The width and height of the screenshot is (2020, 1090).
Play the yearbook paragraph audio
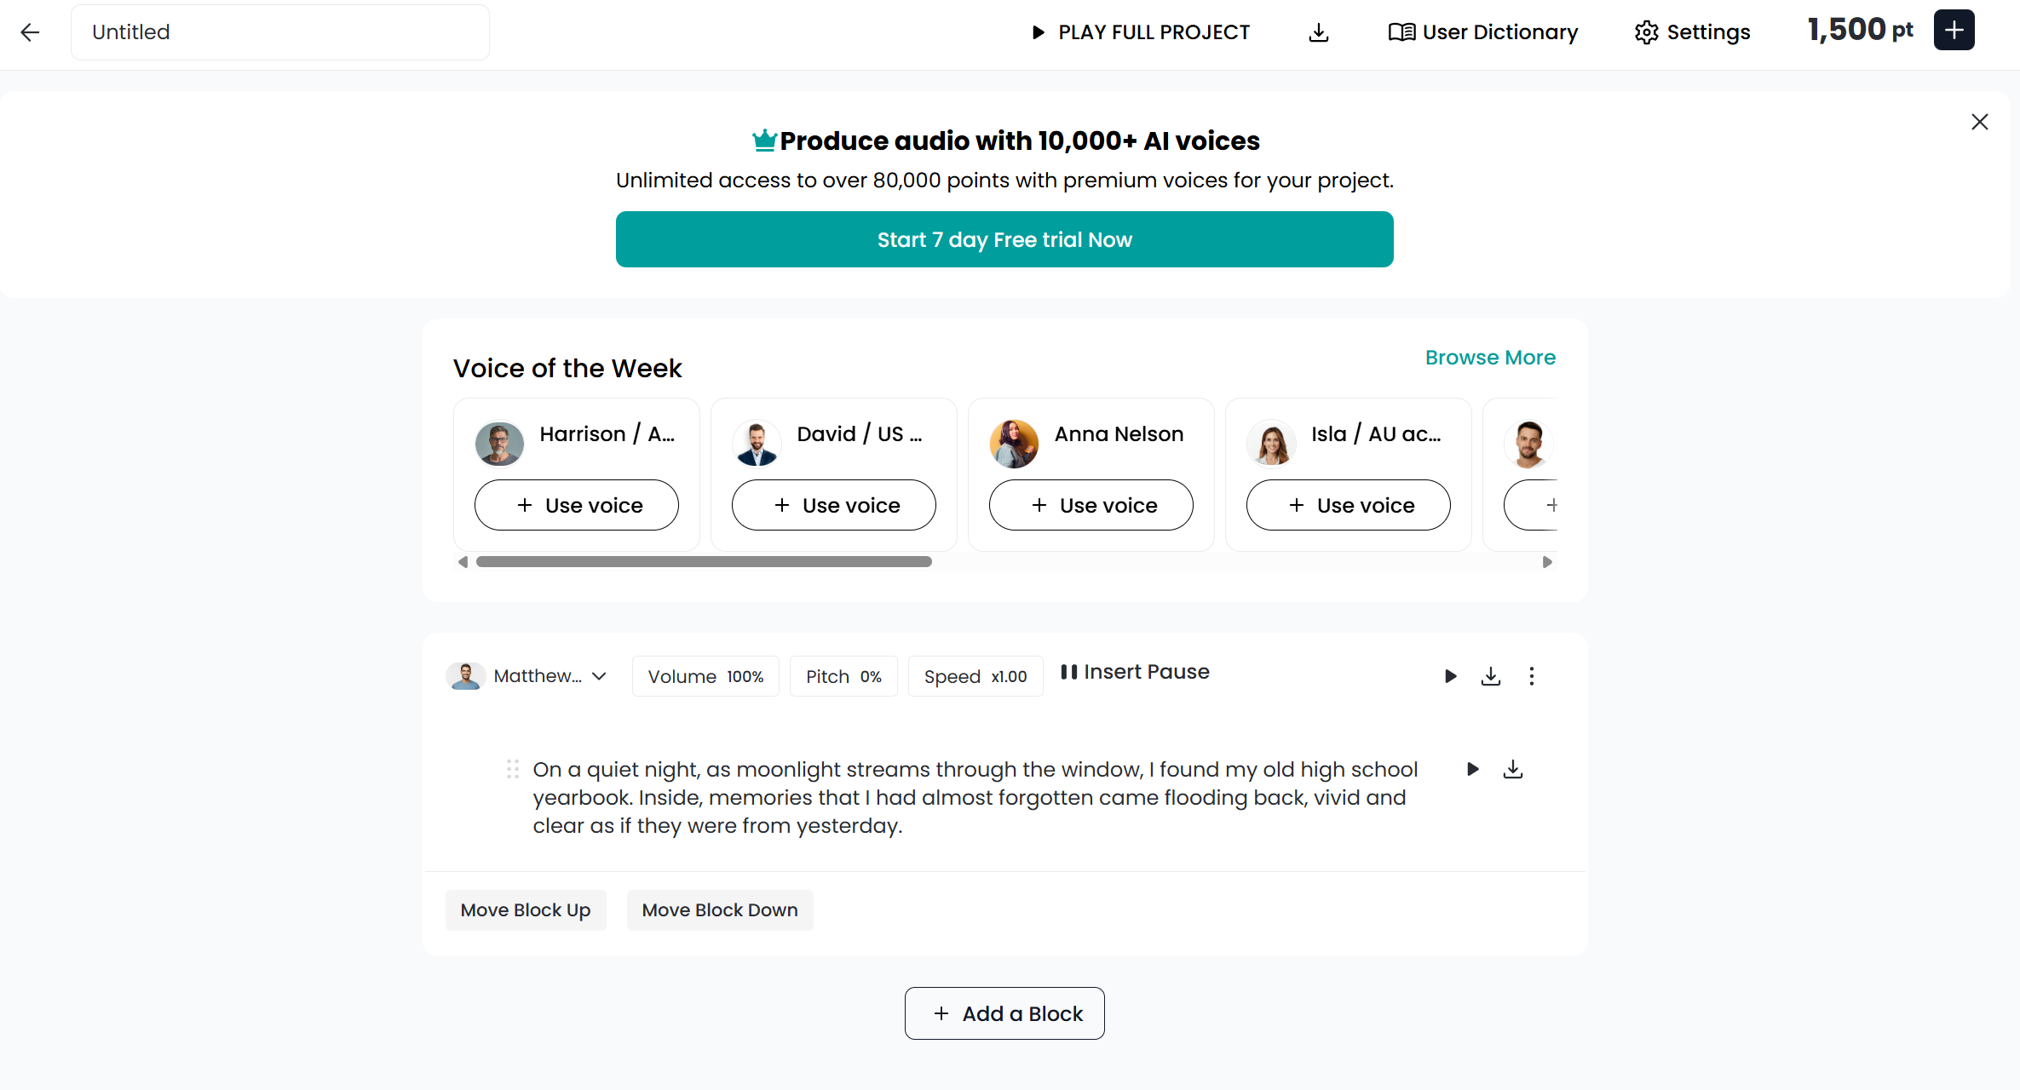[x=1472, y=769]
